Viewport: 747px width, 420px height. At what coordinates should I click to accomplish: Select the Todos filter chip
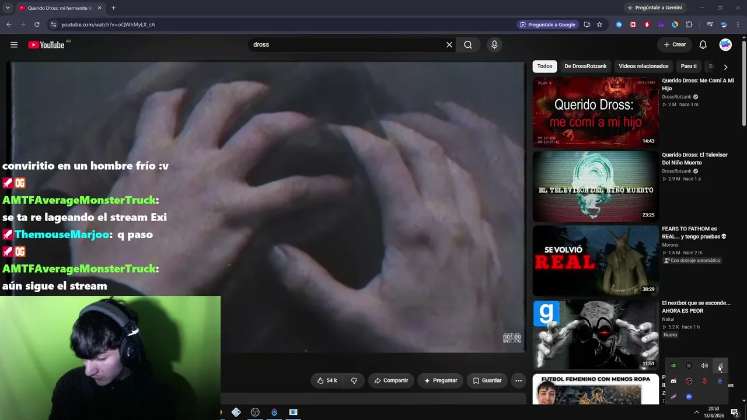coord(544,66)
